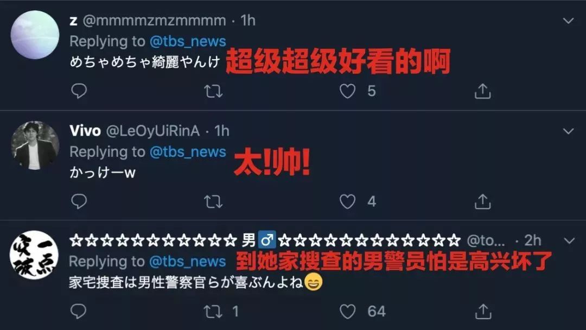
Task: Open the Vivo profile picture
Action: coord(35,145)
